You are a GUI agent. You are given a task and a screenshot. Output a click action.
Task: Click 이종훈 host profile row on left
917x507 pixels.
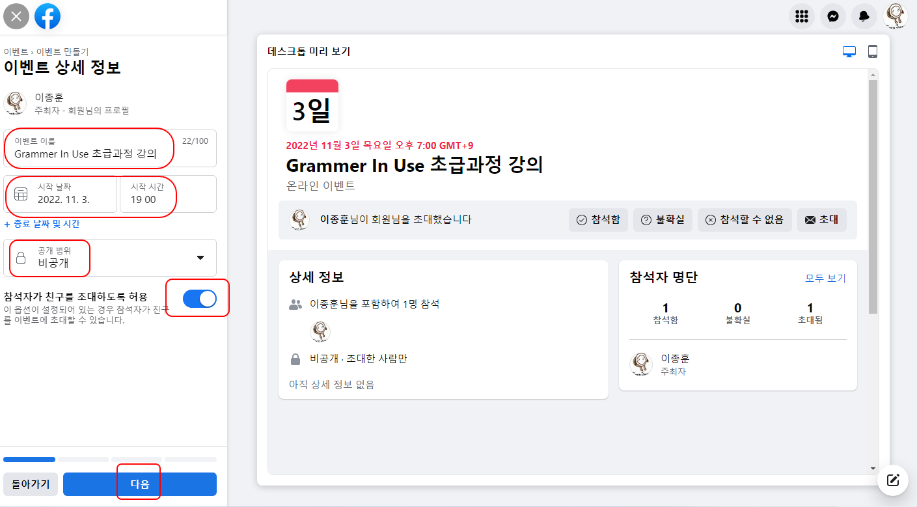coord(110,103)
